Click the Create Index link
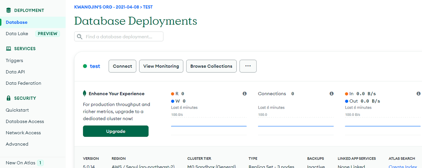The width and height of the screenshot is (422, 168). (x=403, y=166)
